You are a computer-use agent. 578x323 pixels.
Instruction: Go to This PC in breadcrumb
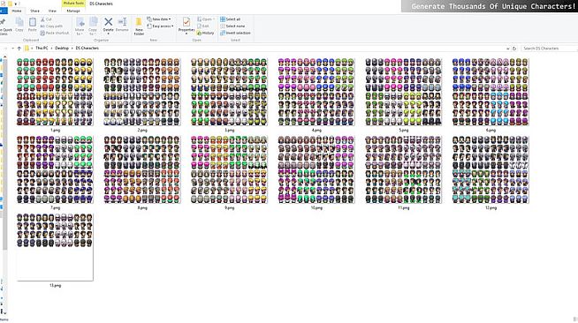coord(42,49)
